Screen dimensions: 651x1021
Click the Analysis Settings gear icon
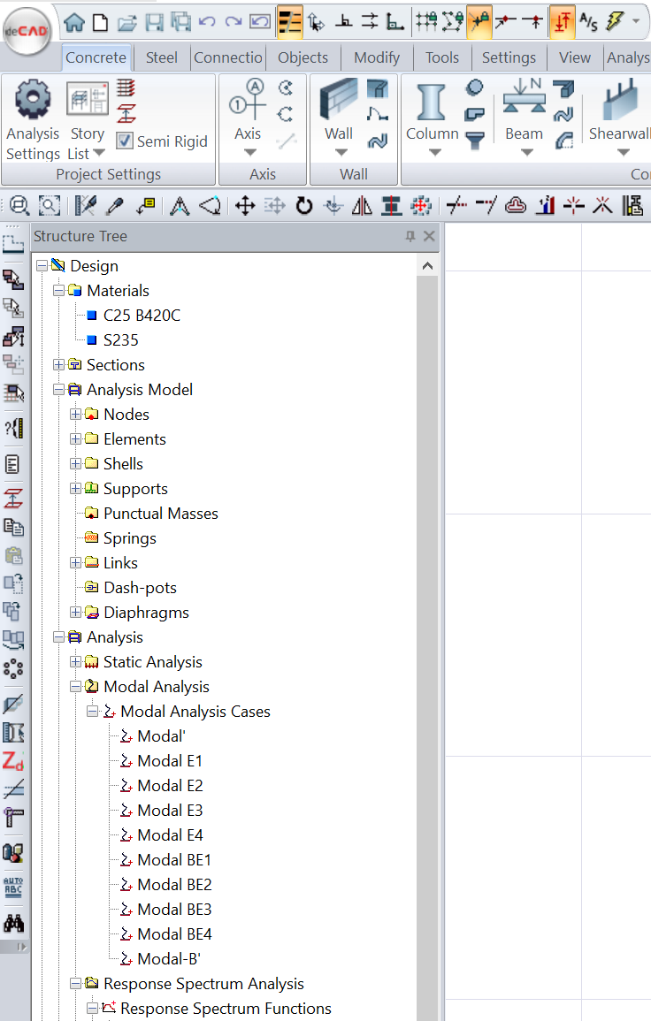tap(33, 100)
